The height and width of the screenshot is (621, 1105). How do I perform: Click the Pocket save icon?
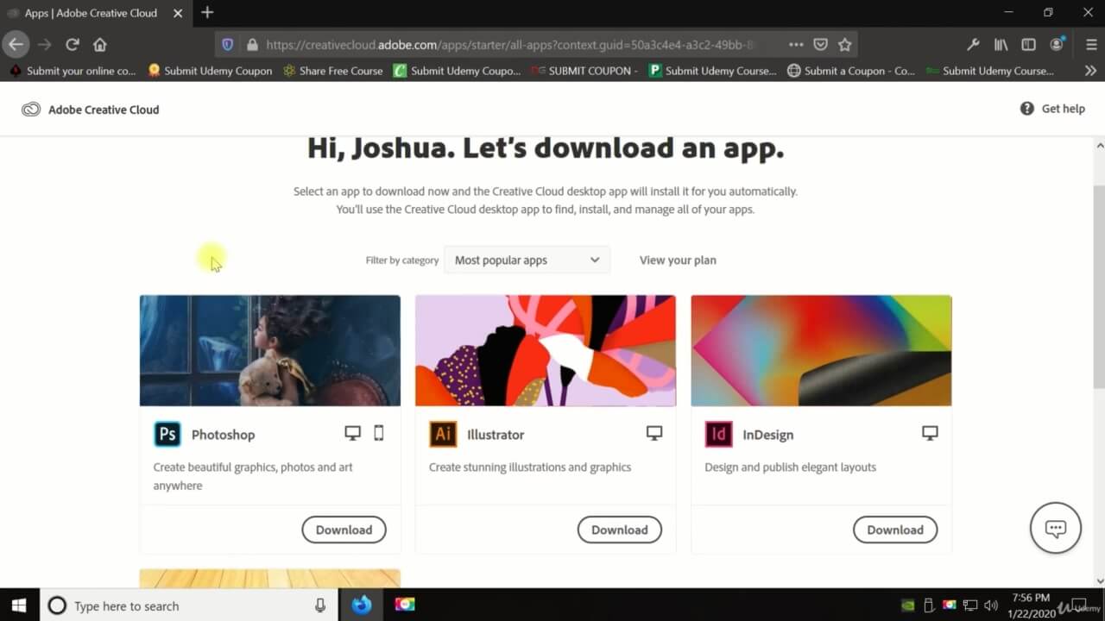pos(821,44)
